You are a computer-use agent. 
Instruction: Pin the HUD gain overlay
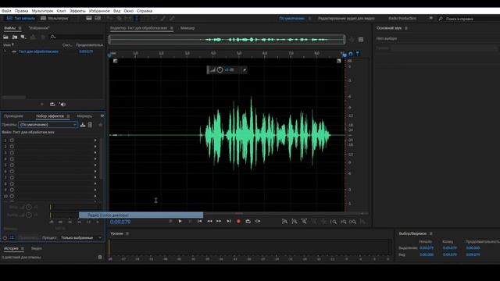pyautogui.click(x=245, y=69)
